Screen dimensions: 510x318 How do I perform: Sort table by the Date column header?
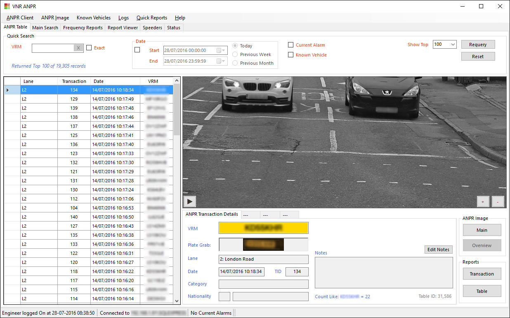click(116, 81)
